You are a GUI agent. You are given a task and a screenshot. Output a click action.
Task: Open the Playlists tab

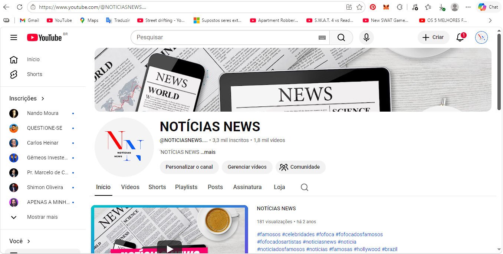click(x=186, y=187)
